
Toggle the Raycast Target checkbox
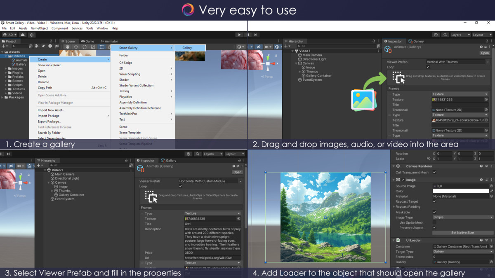(x=434, y=201)
